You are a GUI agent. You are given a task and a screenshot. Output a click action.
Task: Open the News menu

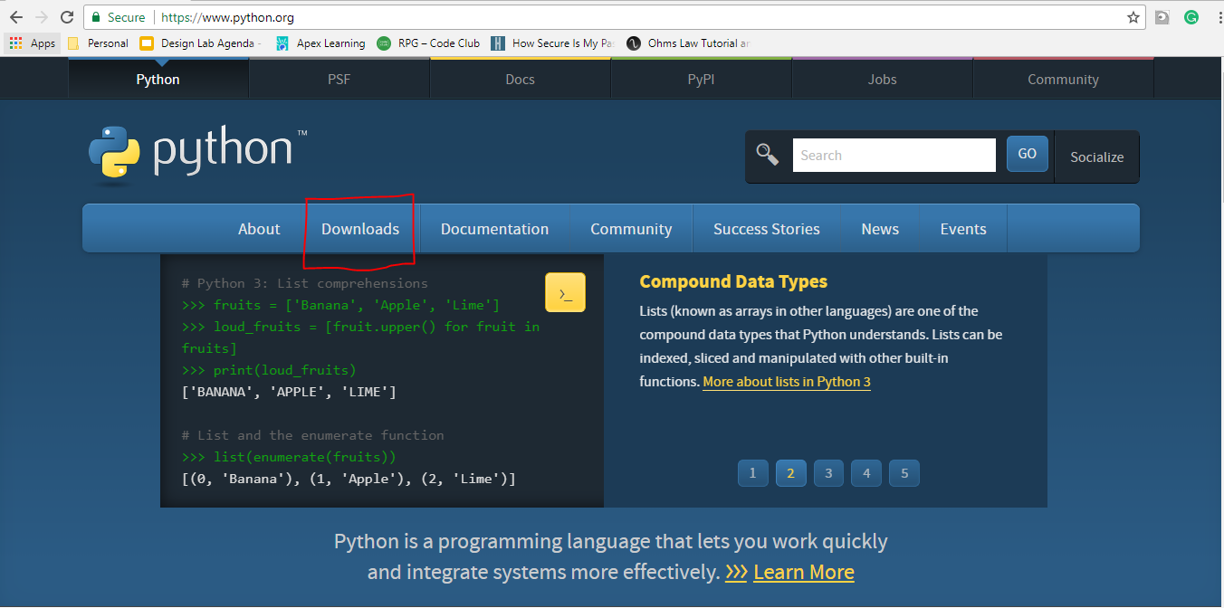tap(880, 229)
